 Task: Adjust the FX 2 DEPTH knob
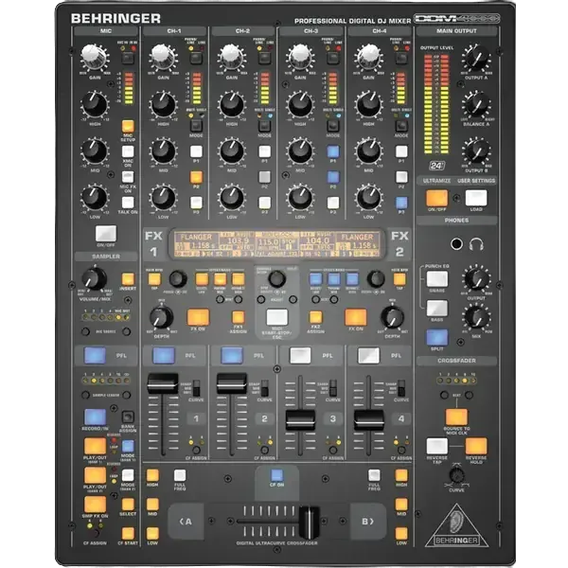click(x=392, y=317)
